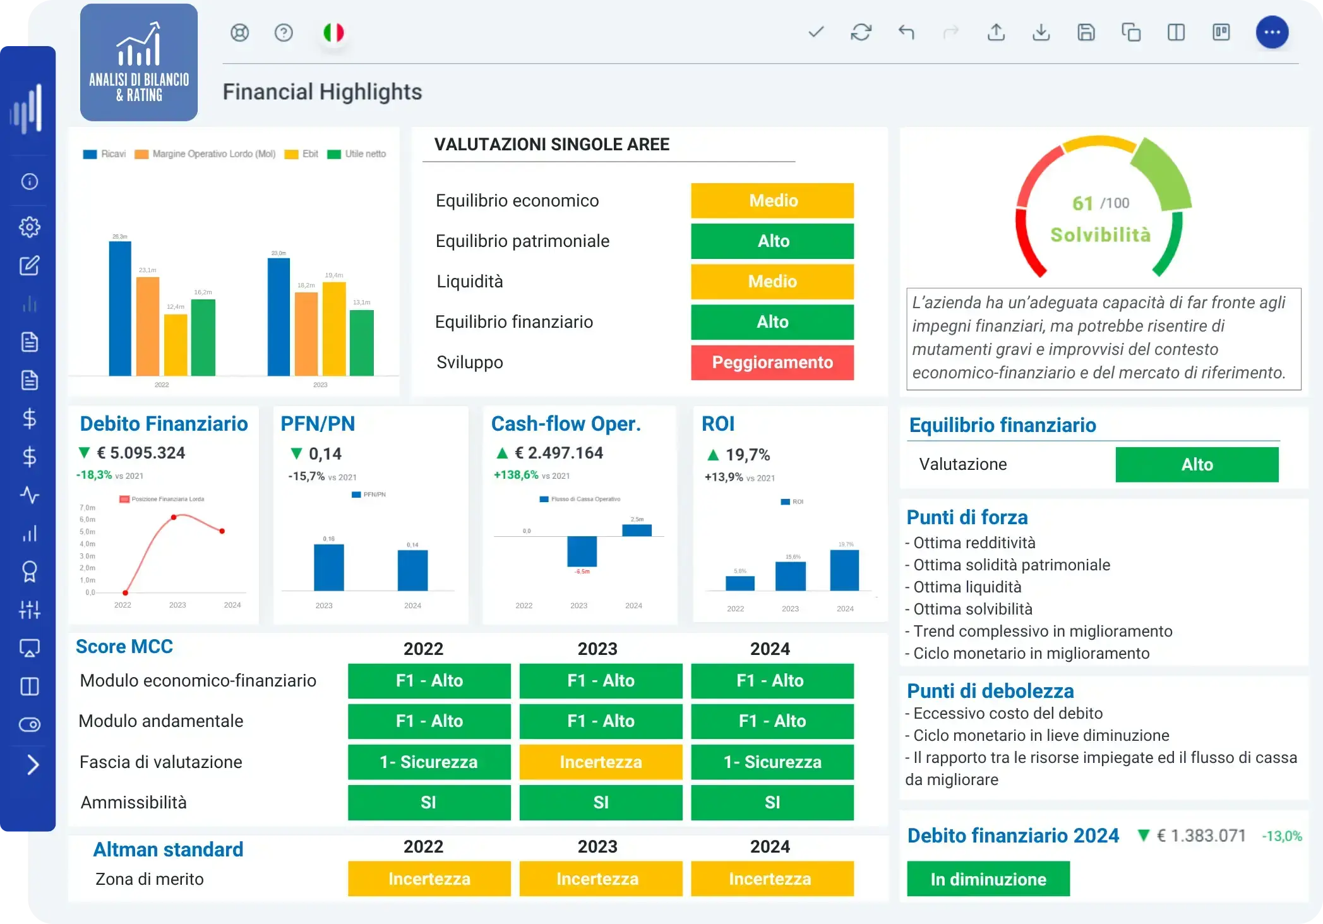Viewport: 1323px width, 924px height.
Task: Click the Financial Highlights page title
Action: pos(322,92)
